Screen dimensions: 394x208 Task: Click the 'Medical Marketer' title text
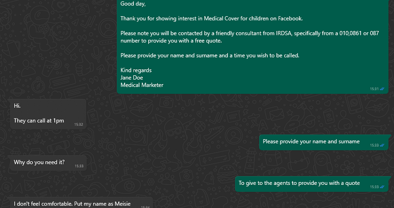(142, 85)
